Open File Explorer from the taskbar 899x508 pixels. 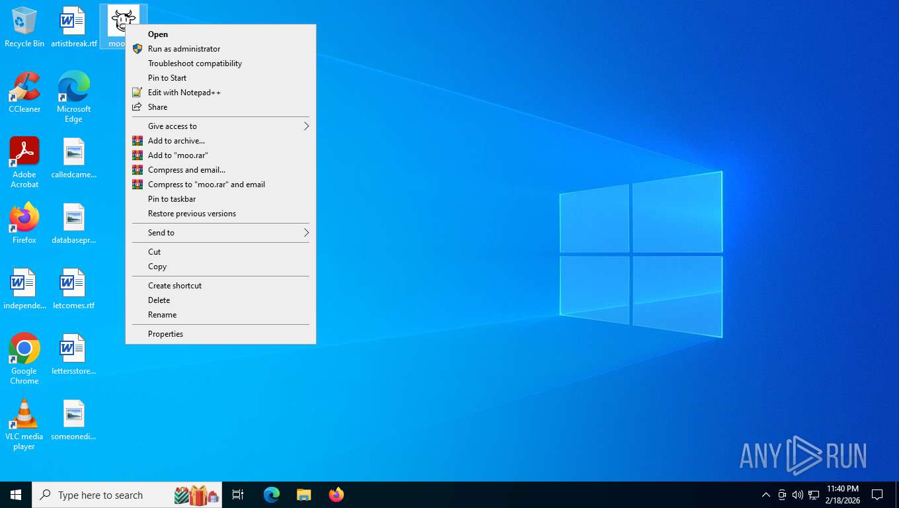pos(303,495)
